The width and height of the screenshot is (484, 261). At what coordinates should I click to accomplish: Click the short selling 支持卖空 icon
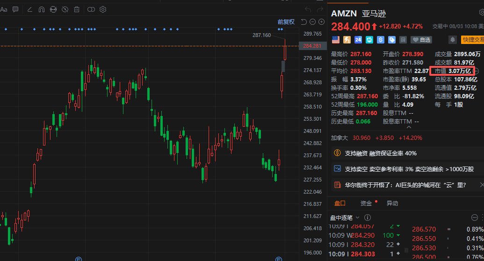point(337,169)
